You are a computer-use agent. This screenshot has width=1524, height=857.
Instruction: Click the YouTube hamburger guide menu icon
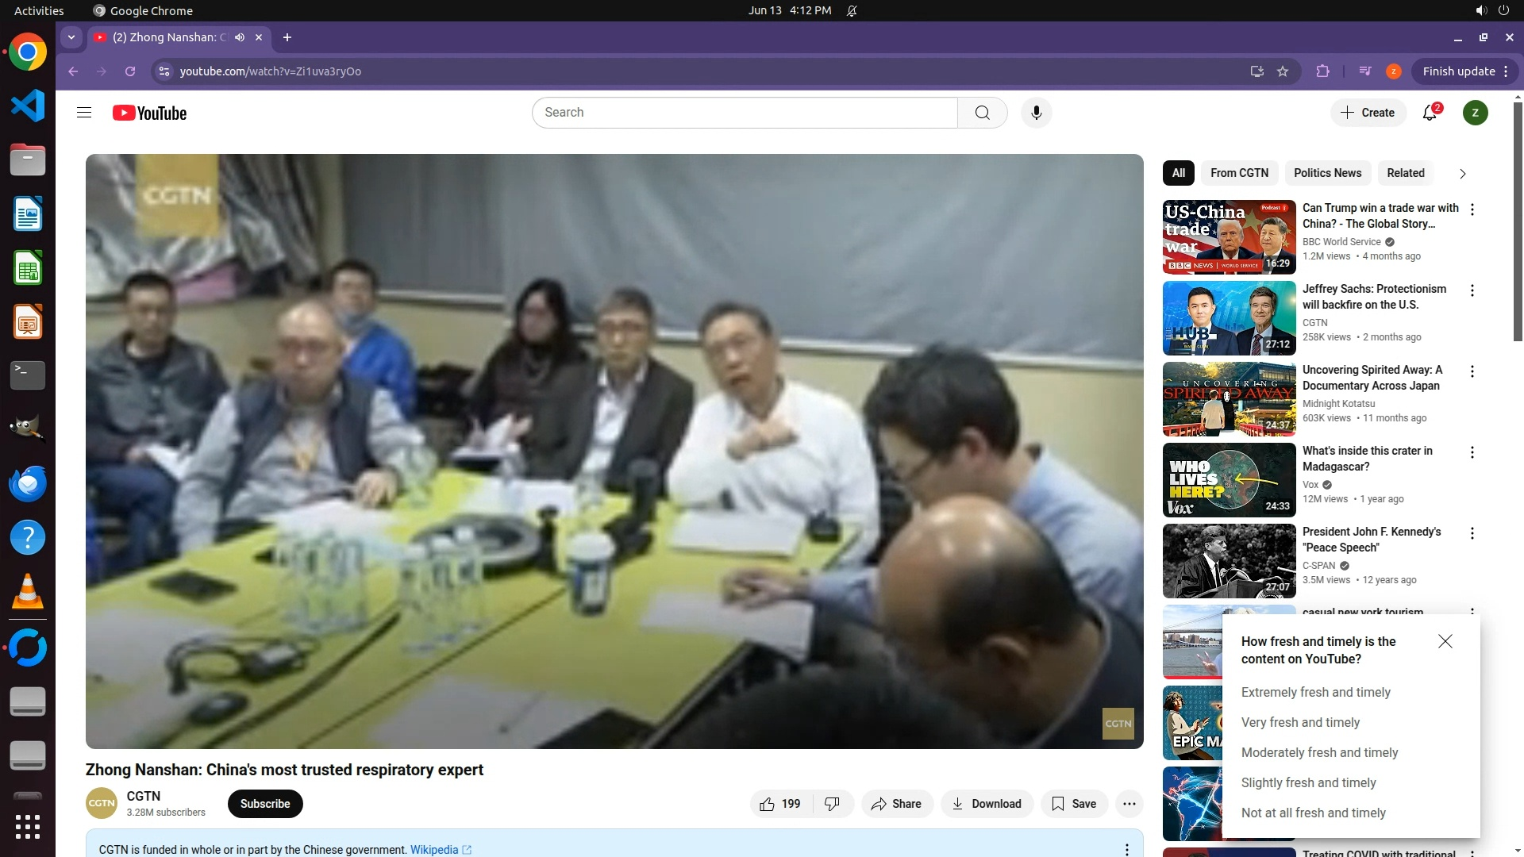click(84, 113)
